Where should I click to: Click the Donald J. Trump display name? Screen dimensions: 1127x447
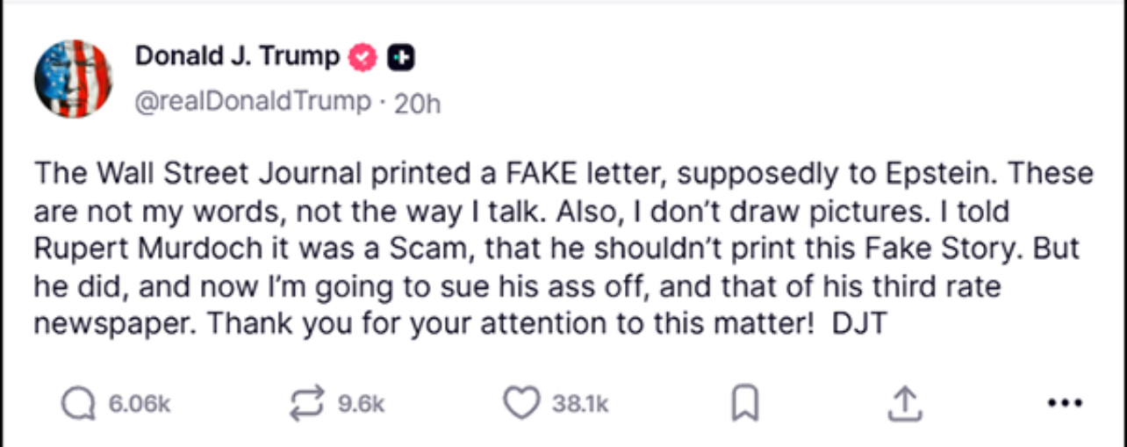tap(237, 57)
